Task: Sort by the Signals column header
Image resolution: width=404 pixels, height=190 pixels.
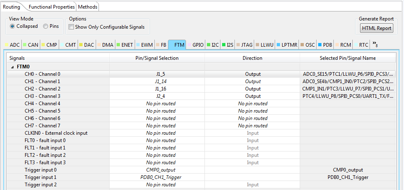Action: pos(58,58)
